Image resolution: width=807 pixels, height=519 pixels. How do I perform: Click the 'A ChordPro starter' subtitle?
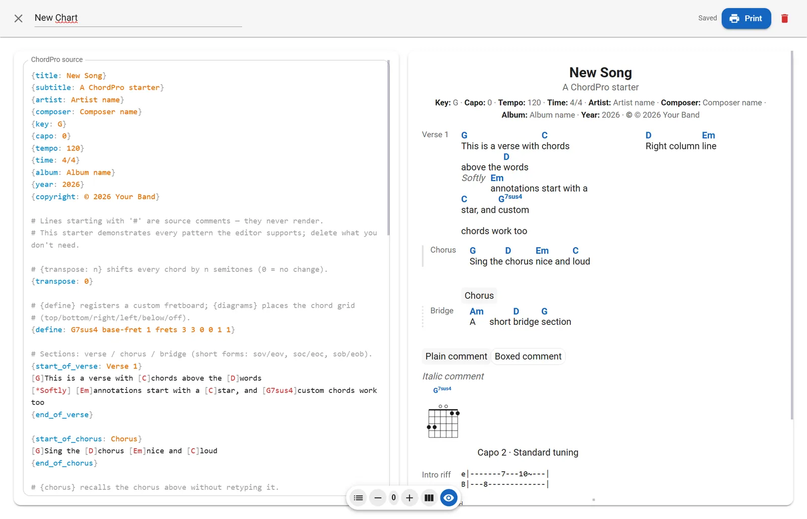tap(600, 87)
